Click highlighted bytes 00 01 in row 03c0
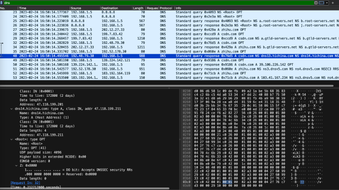Screen dimensions: 339x190 (227, 182)
